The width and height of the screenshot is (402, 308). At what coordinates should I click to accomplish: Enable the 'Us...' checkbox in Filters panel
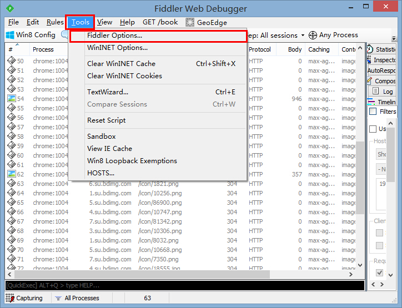point(373,129)
